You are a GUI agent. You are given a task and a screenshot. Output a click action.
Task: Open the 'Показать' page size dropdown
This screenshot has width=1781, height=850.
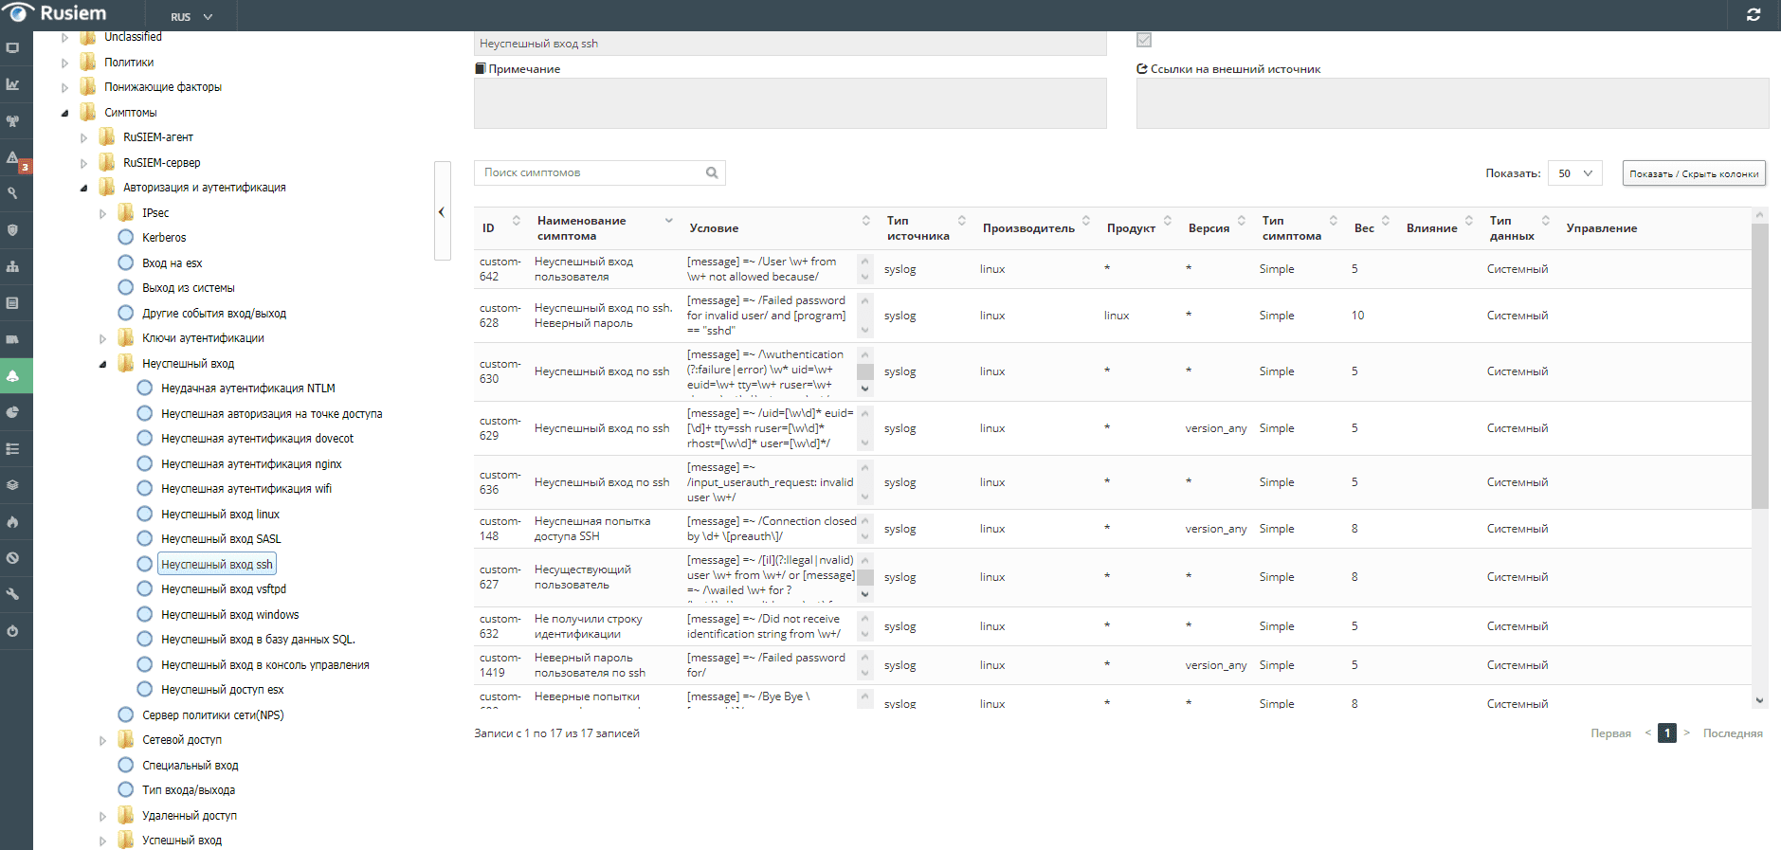click(1574, 173)
